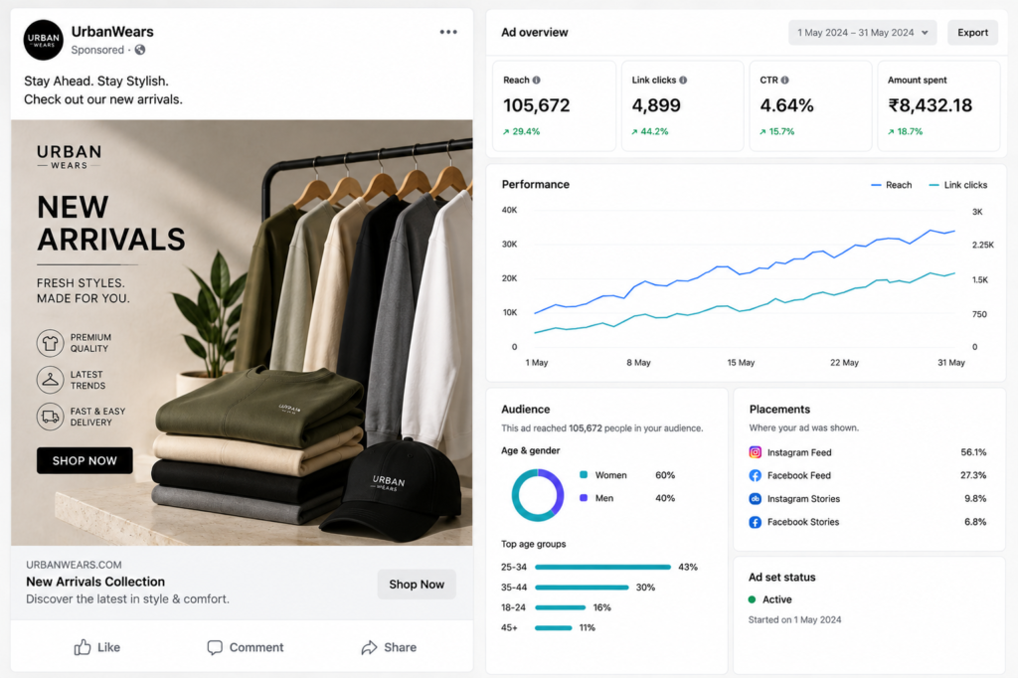1018x678 pixels.
Task: Click the 'Started on 1 May 2024' text
Action: pyautogui.click(x=794, y=619)
